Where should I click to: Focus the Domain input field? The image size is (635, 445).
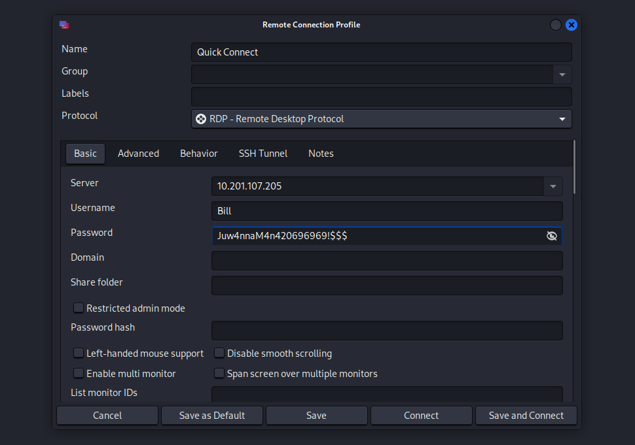tap(386, 261)
